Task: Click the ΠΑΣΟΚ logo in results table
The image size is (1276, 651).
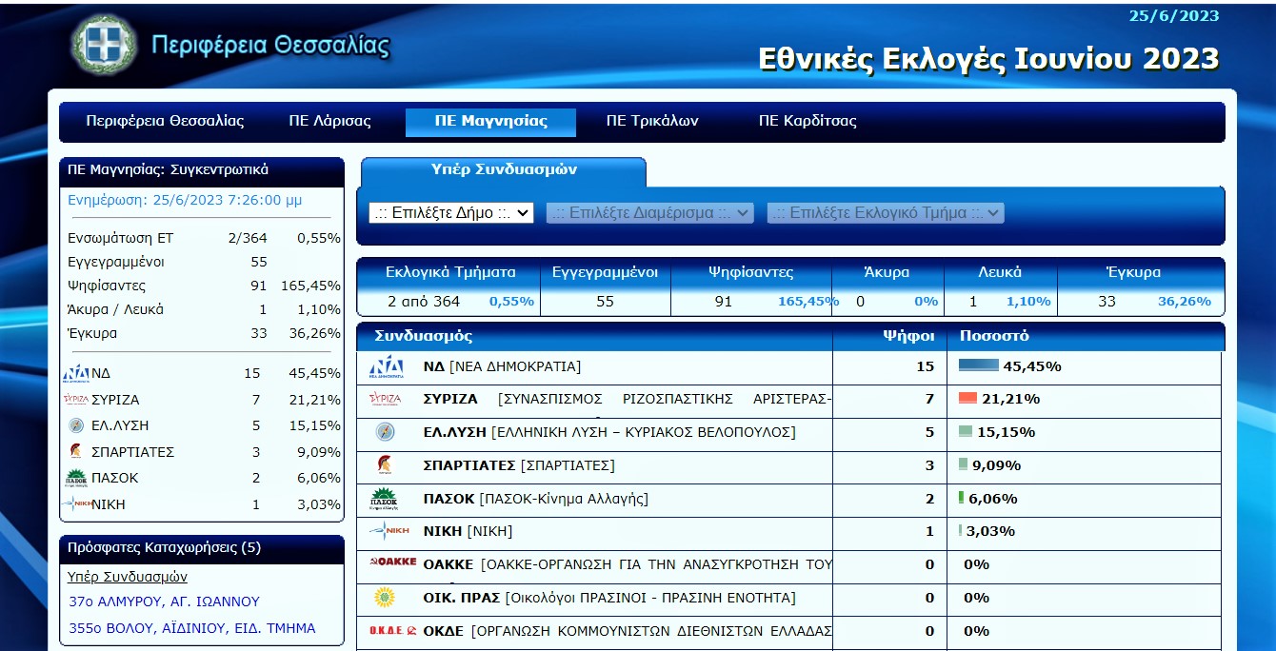Action: point(385,499)
